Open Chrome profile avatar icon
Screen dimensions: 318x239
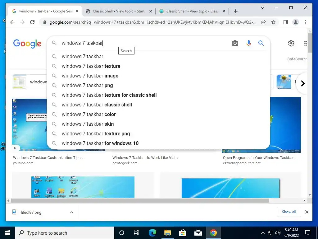coord(296,22)
